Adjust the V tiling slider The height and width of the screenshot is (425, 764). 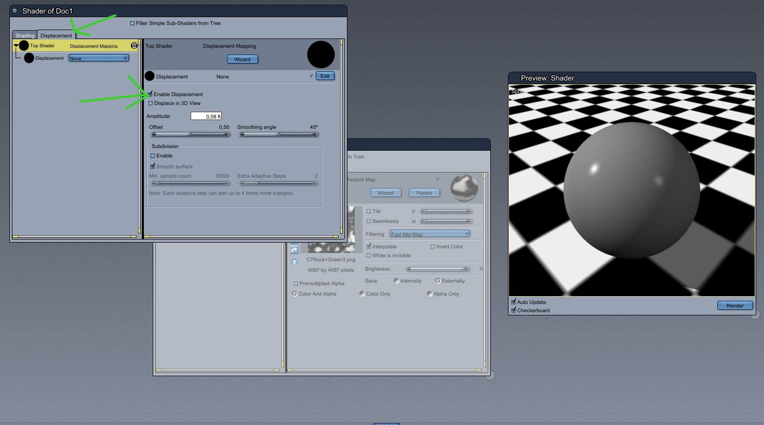click(x=446, y=211)
